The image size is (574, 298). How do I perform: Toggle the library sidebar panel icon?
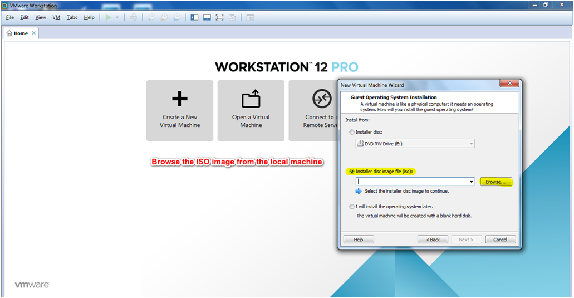[x=194, y=17]
